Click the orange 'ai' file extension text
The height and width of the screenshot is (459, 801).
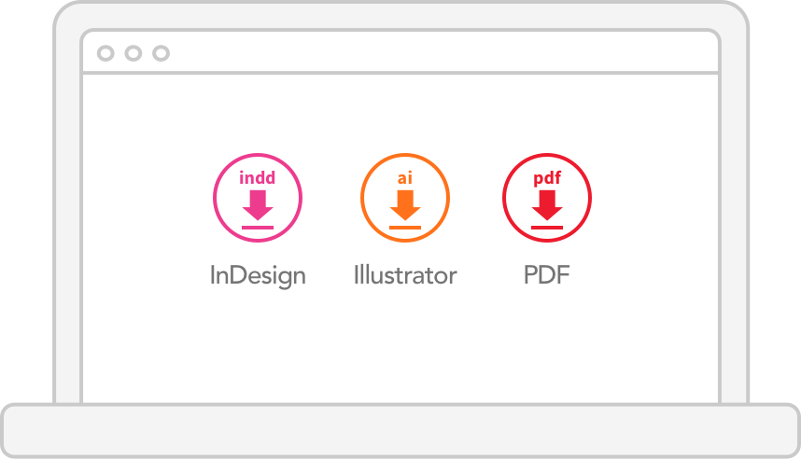(405, 177)
